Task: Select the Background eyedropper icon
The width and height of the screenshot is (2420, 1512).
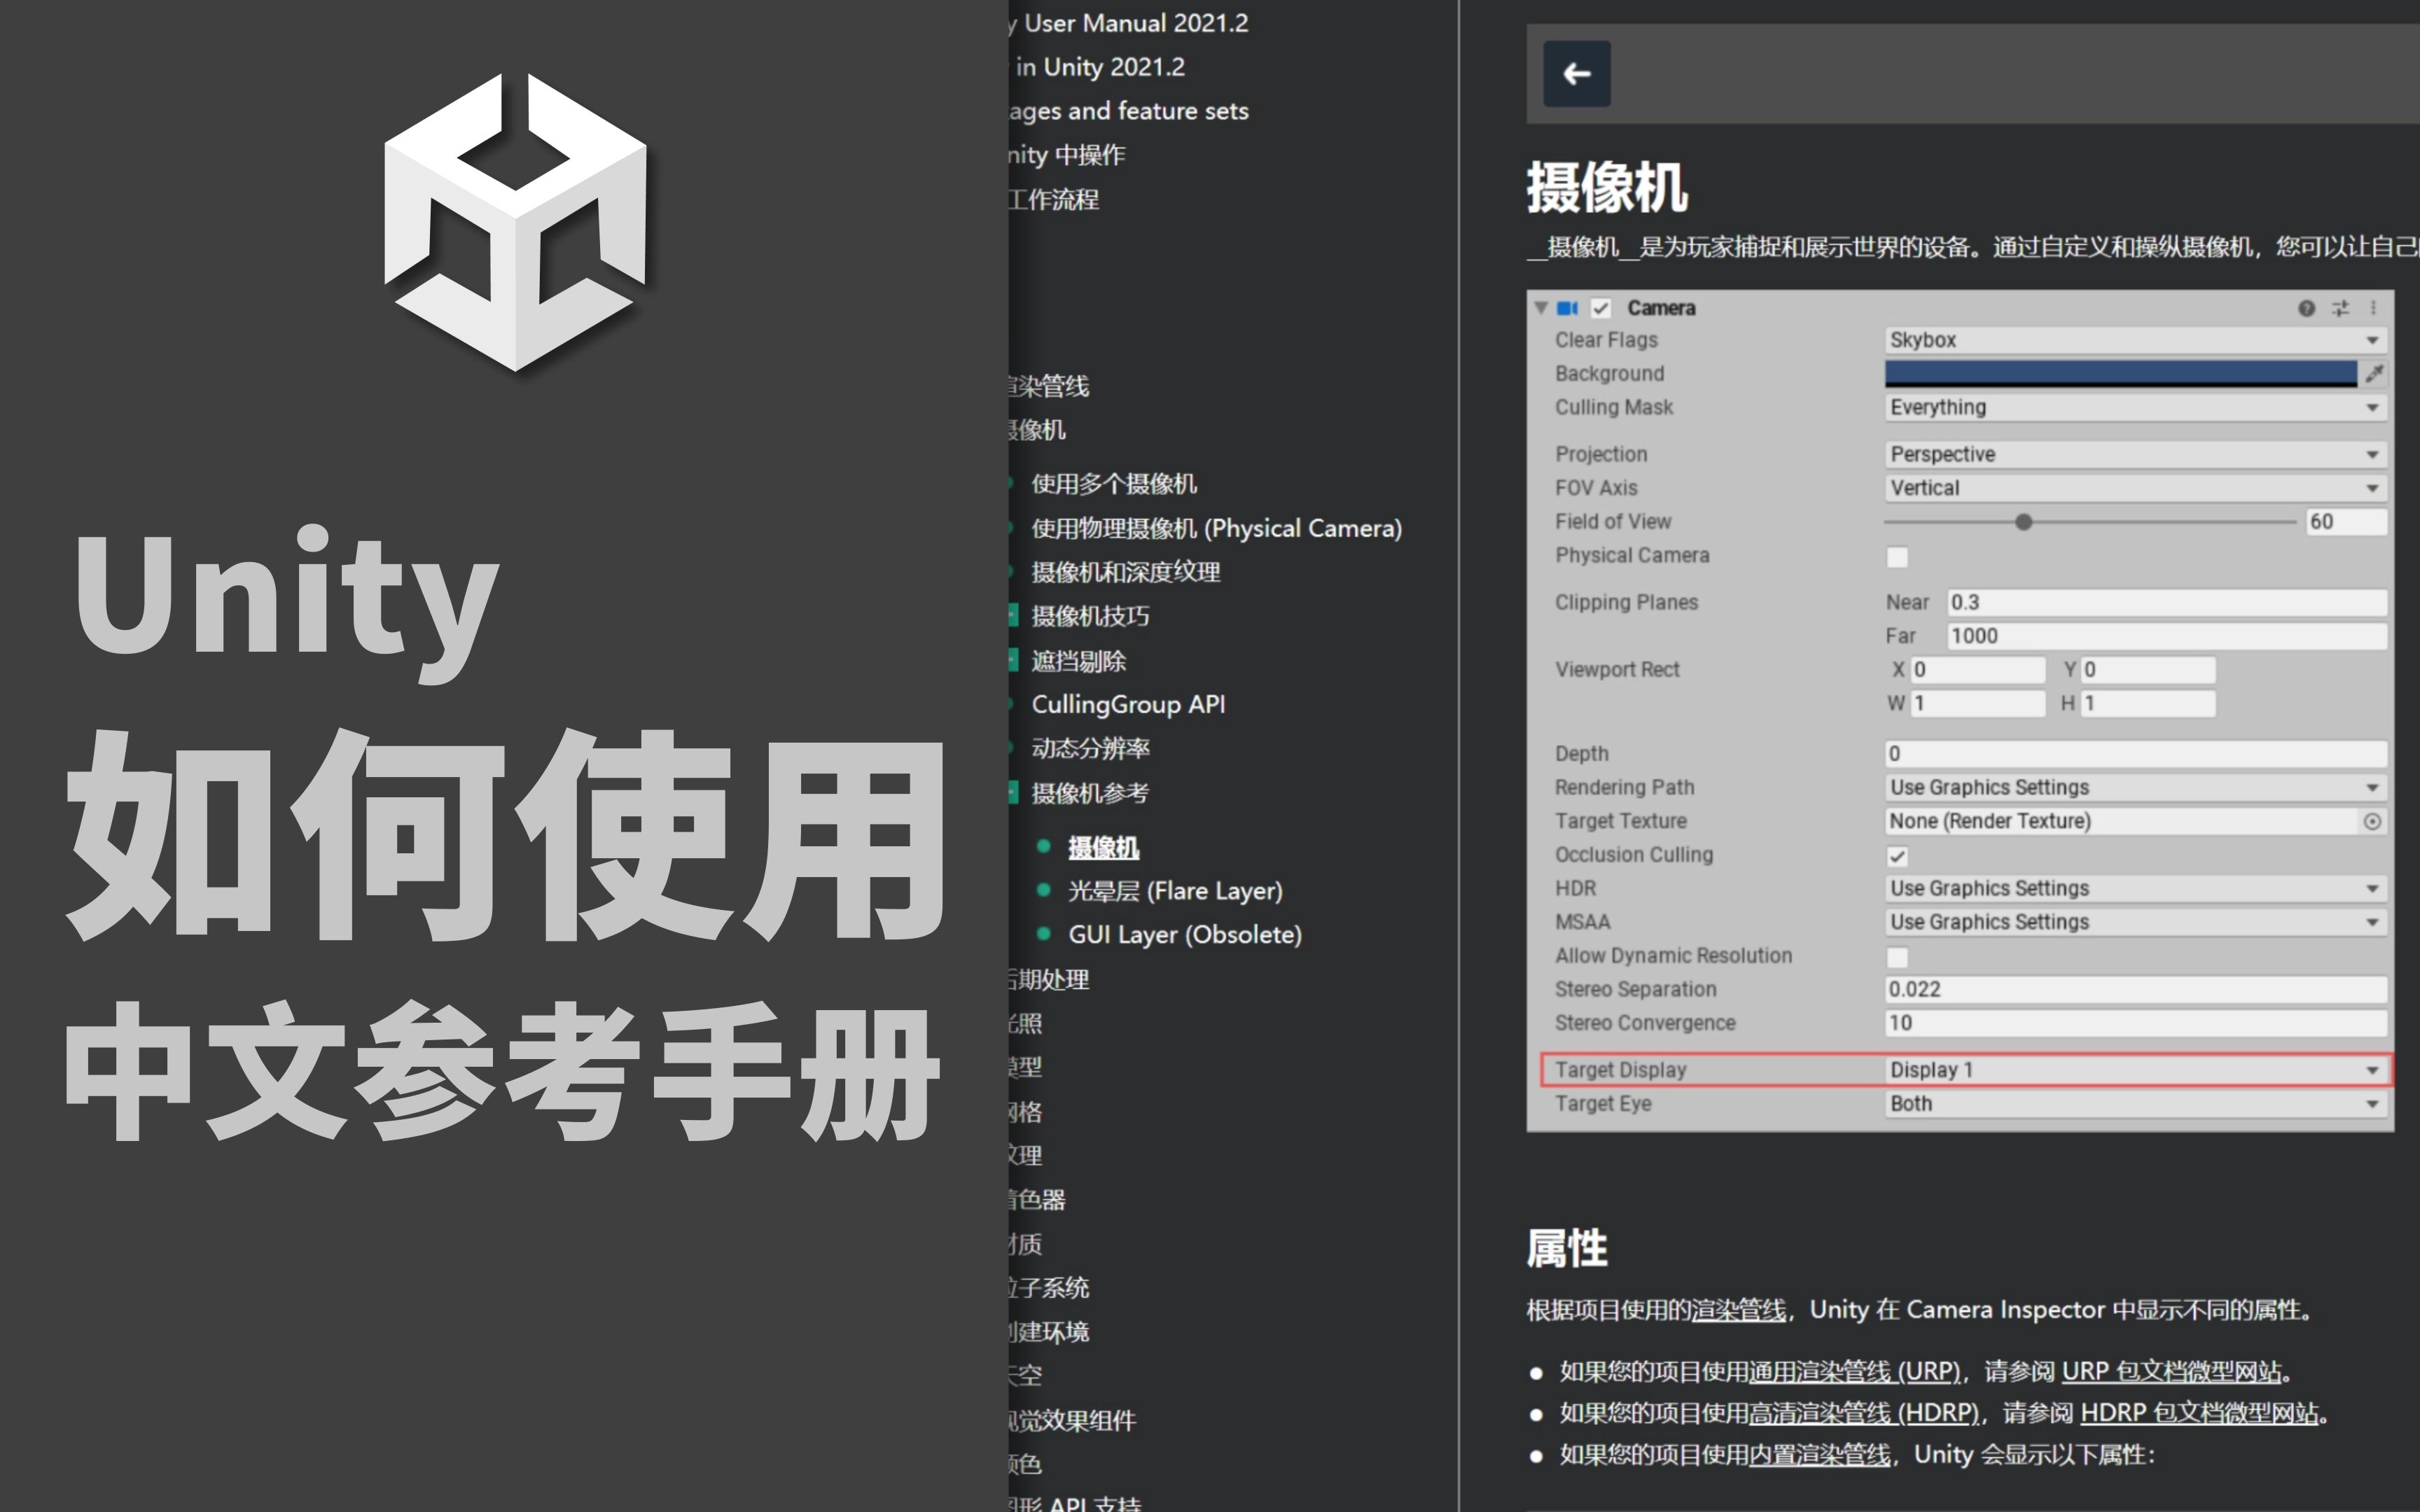Action: (x=2374, y=374)
